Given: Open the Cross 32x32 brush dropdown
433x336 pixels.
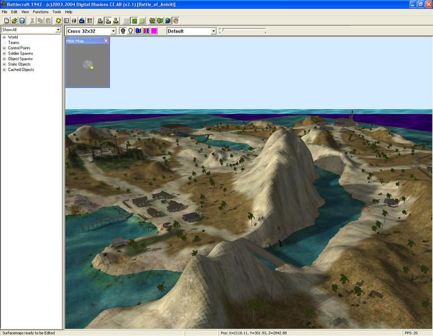Looking at the screenshot, I should click(x=113, y=31).
